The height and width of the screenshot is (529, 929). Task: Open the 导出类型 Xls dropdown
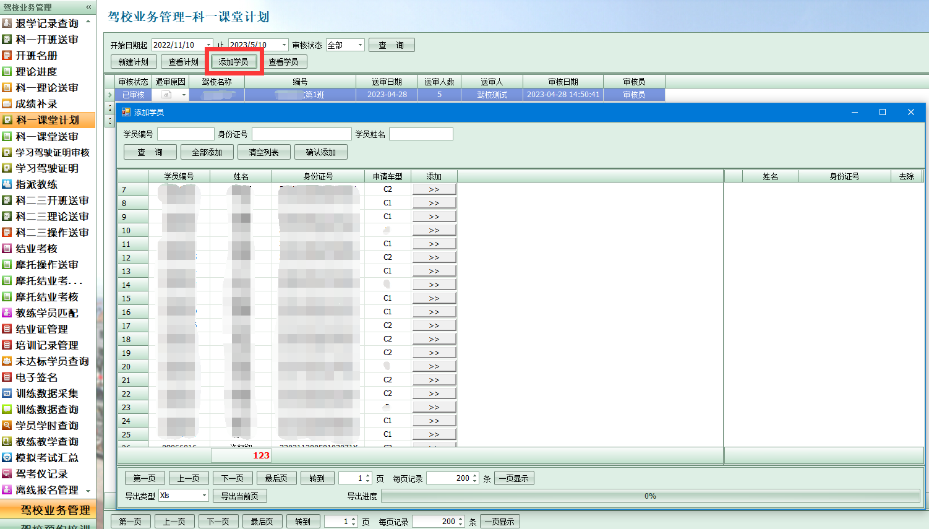pos(204,496)
